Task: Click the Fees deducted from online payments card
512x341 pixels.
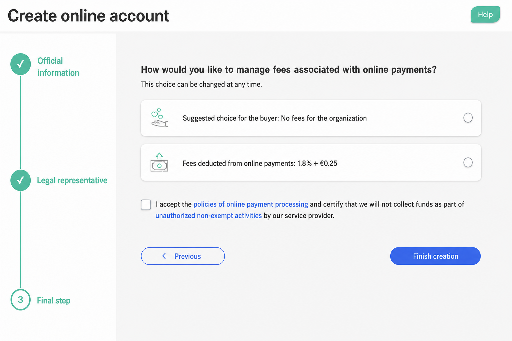Action: pos(311,163)
